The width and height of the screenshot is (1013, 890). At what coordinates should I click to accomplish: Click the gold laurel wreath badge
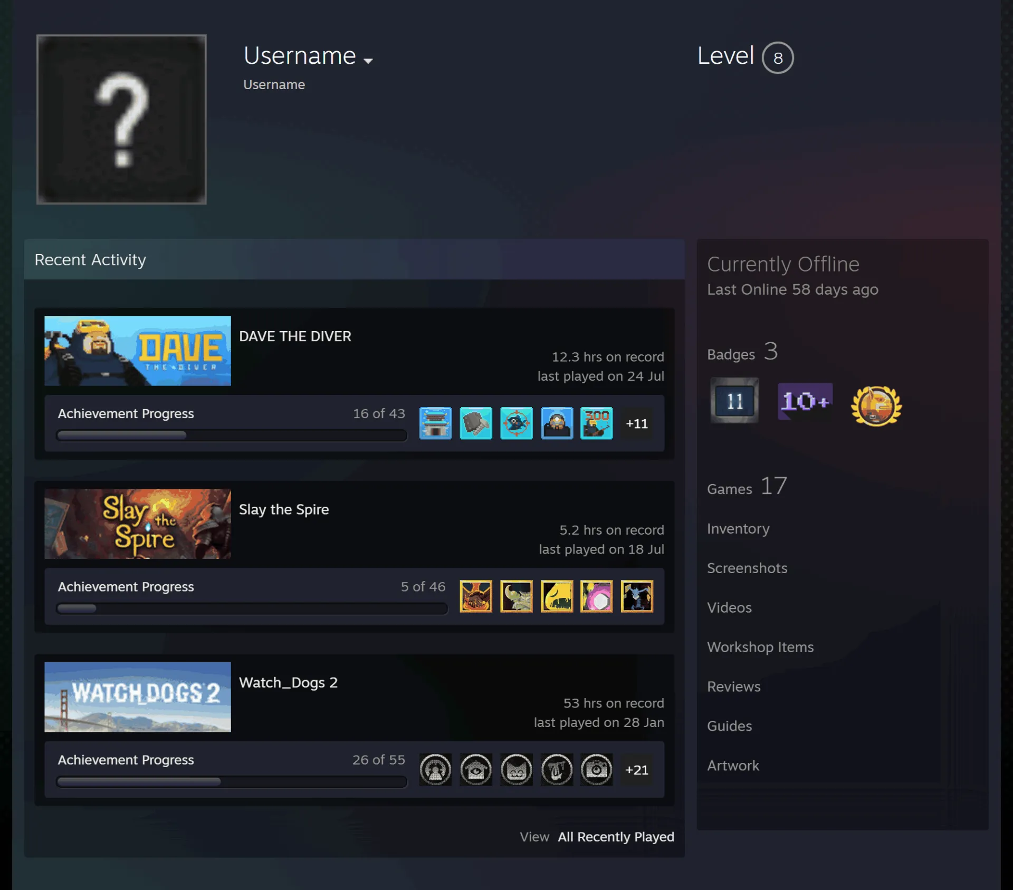point(876,405)
